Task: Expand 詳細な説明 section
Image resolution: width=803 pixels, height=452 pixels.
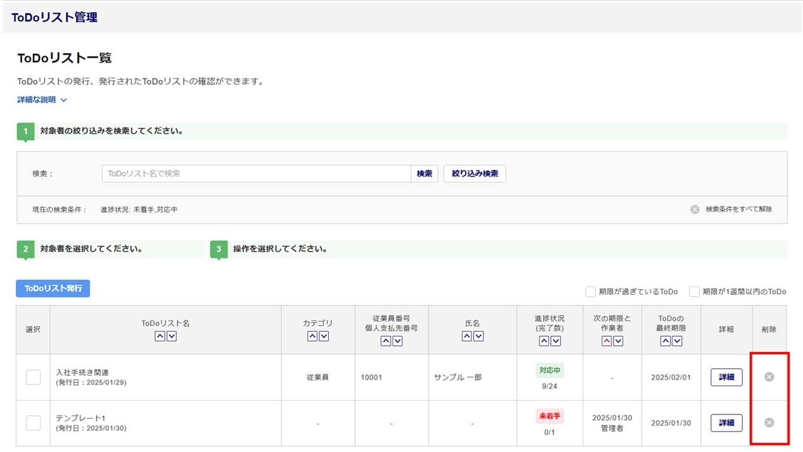Action: click(42, 100)
